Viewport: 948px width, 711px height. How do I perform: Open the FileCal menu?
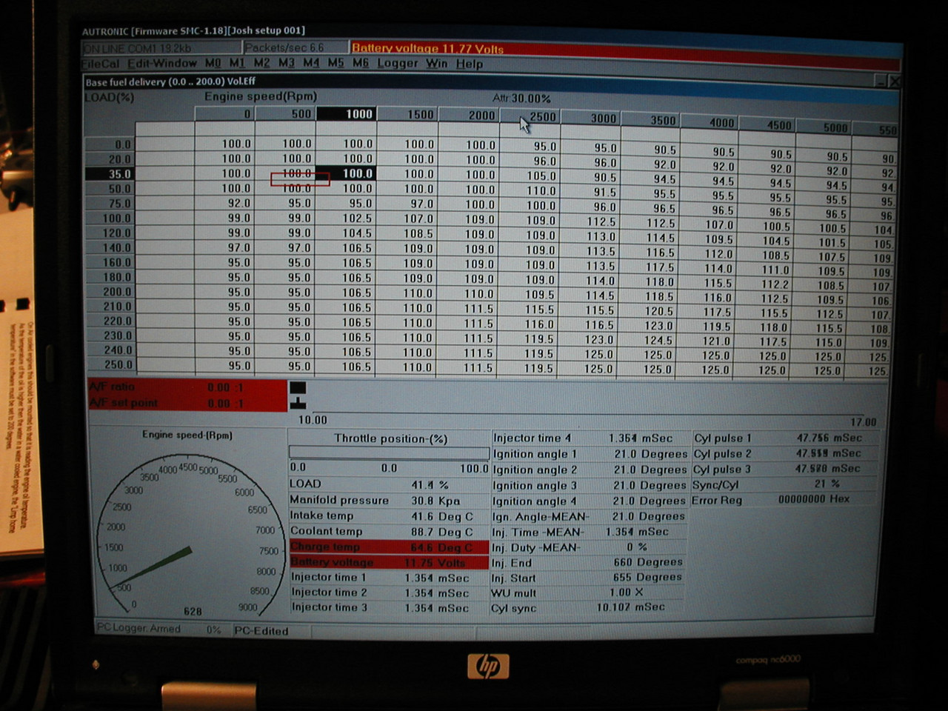[x=101, y=64]
